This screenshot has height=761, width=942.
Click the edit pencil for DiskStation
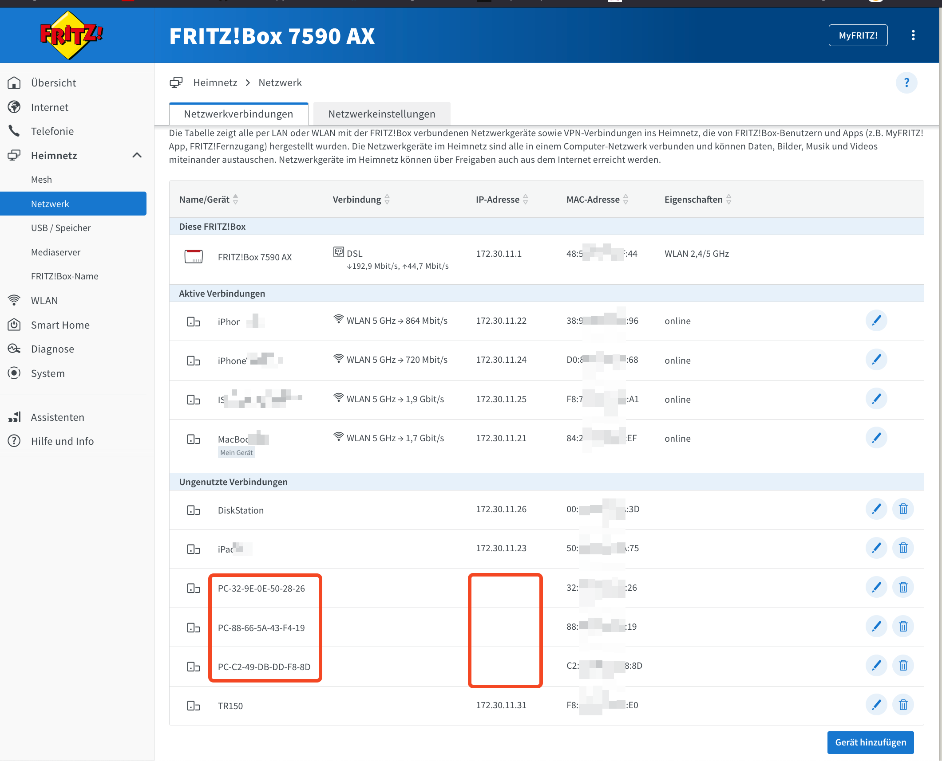[x=876, y=509]
